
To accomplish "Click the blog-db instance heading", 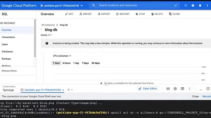I will click(51, 30).
